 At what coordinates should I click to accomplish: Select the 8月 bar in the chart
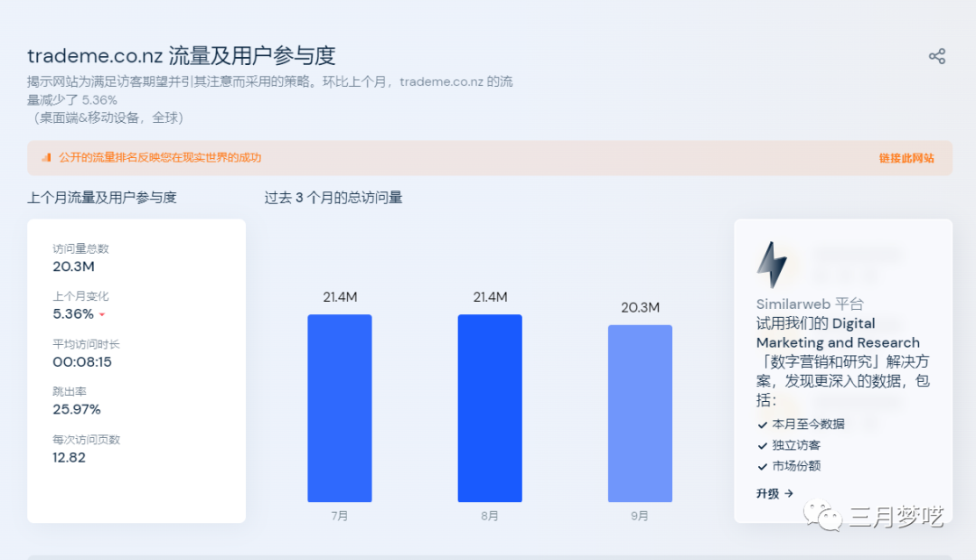pyautogui.click(x=490, y=408)
